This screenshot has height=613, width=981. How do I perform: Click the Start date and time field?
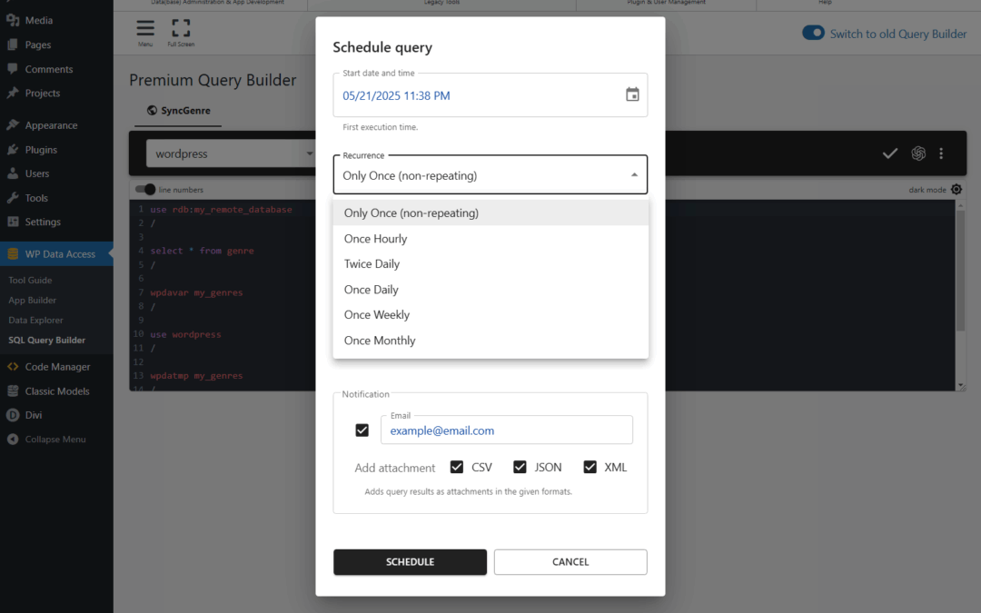coord(490,95)
